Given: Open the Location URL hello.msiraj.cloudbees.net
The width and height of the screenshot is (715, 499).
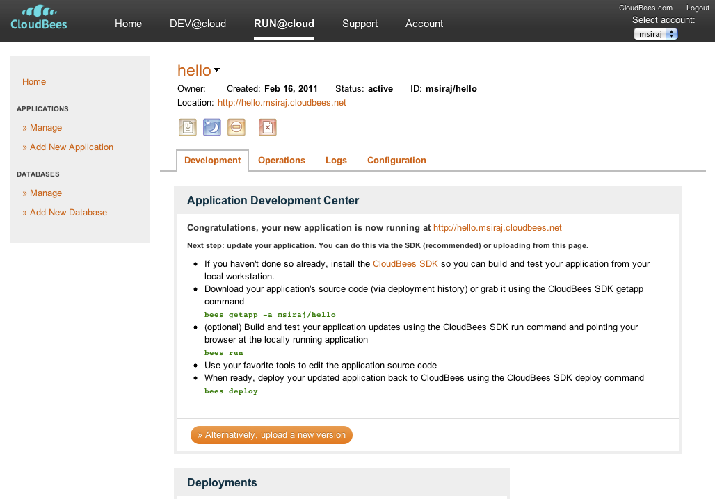Looking at the screenshot, I should (282, 103).
